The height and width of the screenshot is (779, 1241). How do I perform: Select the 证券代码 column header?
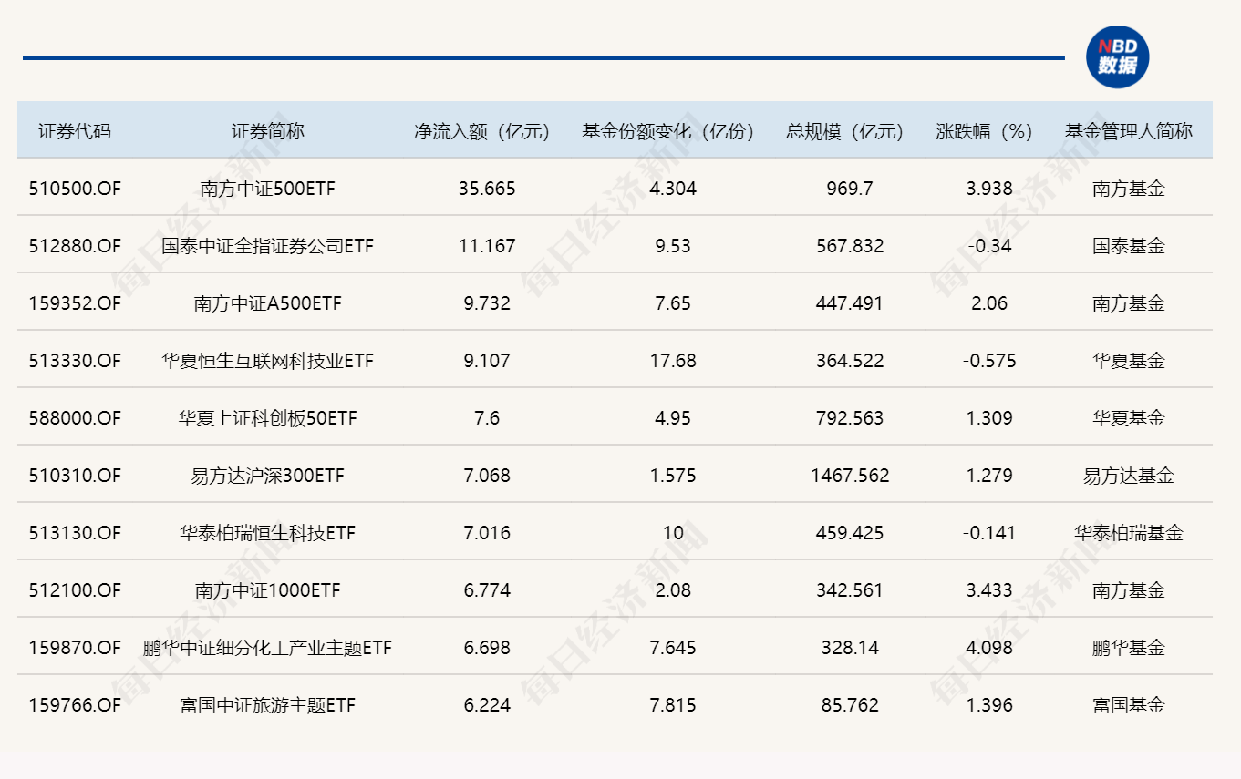click(x=75, y=130)
